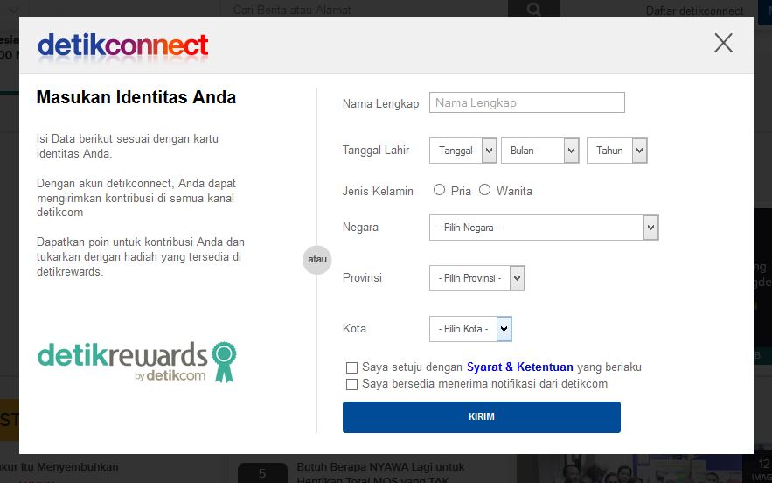Select the Wanita radio button
This screenshot has width=772, height=483.
tap(485, 190)
